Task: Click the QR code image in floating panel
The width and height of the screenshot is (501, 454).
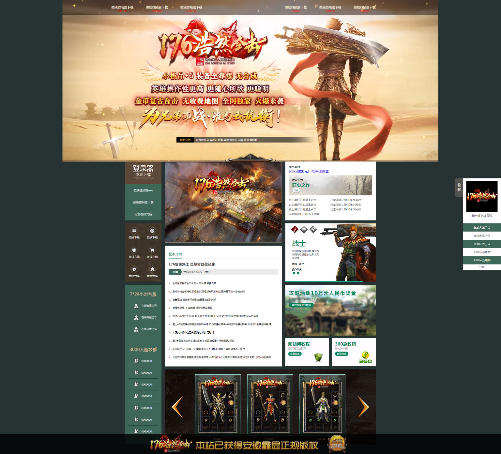Action: point(482,196)
